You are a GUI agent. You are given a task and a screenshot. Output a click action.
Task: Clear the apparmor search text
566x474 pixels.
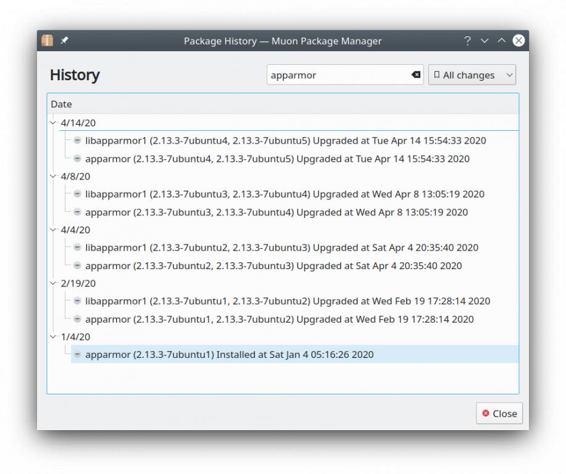[x=416, y=75]
